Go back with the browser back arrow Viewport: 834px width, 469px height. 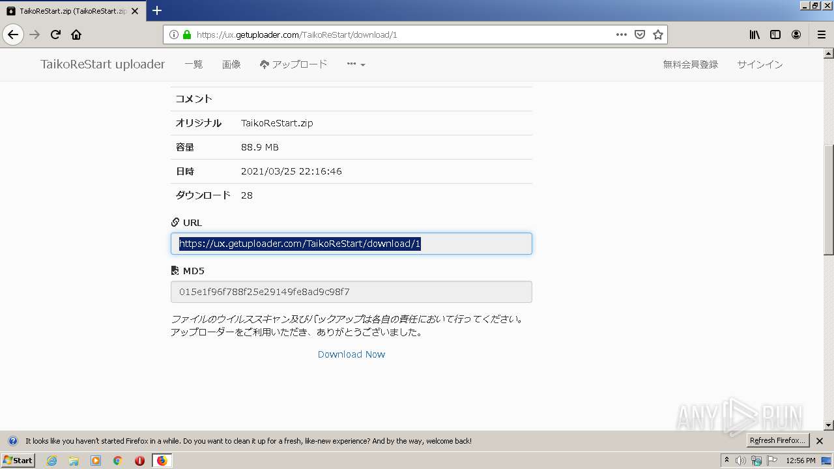[13, 35]
